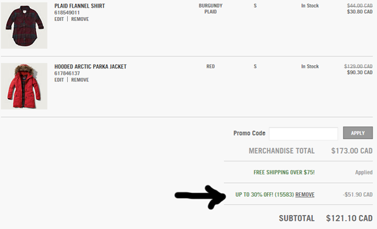Click the Free Shipping Over $75 offer
This screenshot has height=229, width=377.
click(284, 172)
